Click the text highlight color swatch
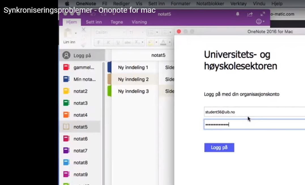This screenshot has height=185, width=305. point(150,42)
